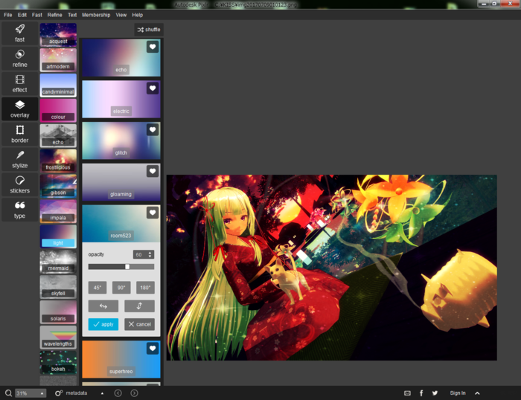The height and width of the screenshot is (400, 521).
Task: Open the Edit menu
Action: (22, 15)
